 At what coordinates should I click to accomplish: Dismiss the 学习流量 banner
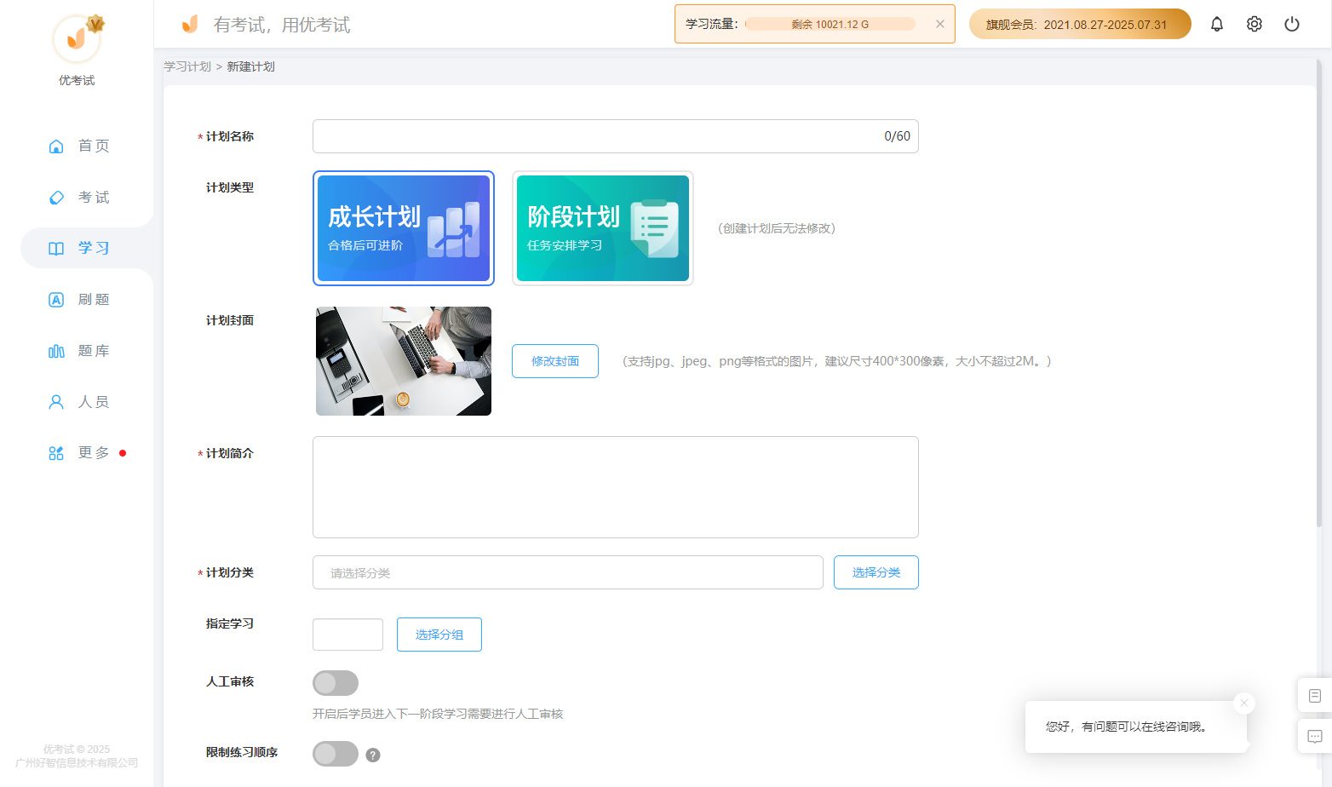[x=940, y=24]
